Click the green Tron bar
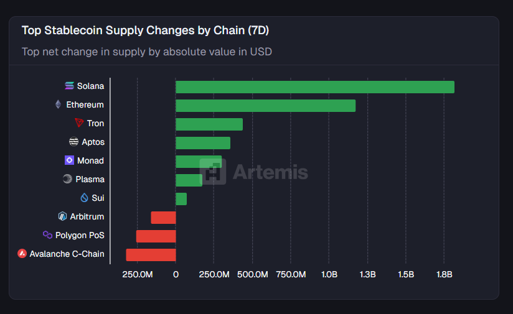Image resolution: width=513 pixels, height=314 pixels. click(x=209, y=124)
